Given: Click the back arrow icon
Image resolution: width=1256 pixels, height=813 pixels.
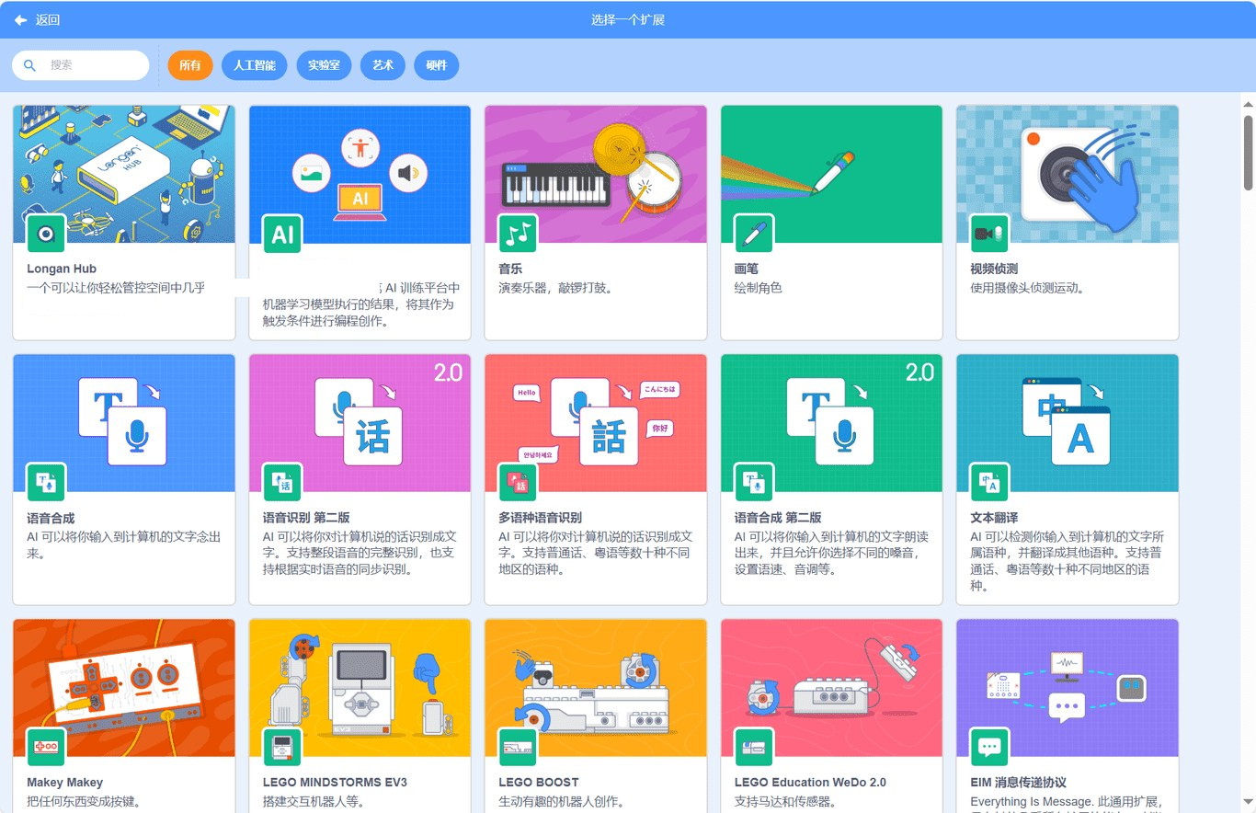Looking at the screenshot, I should click(x=20, y=19).
